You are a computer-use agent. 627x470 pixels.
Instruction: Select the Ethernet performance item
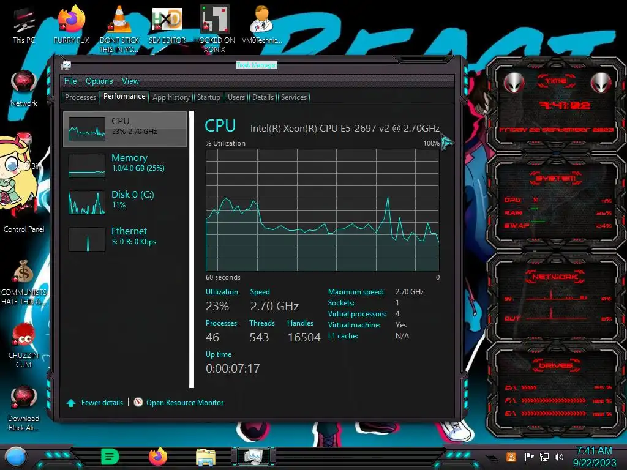tap(125, 239)
